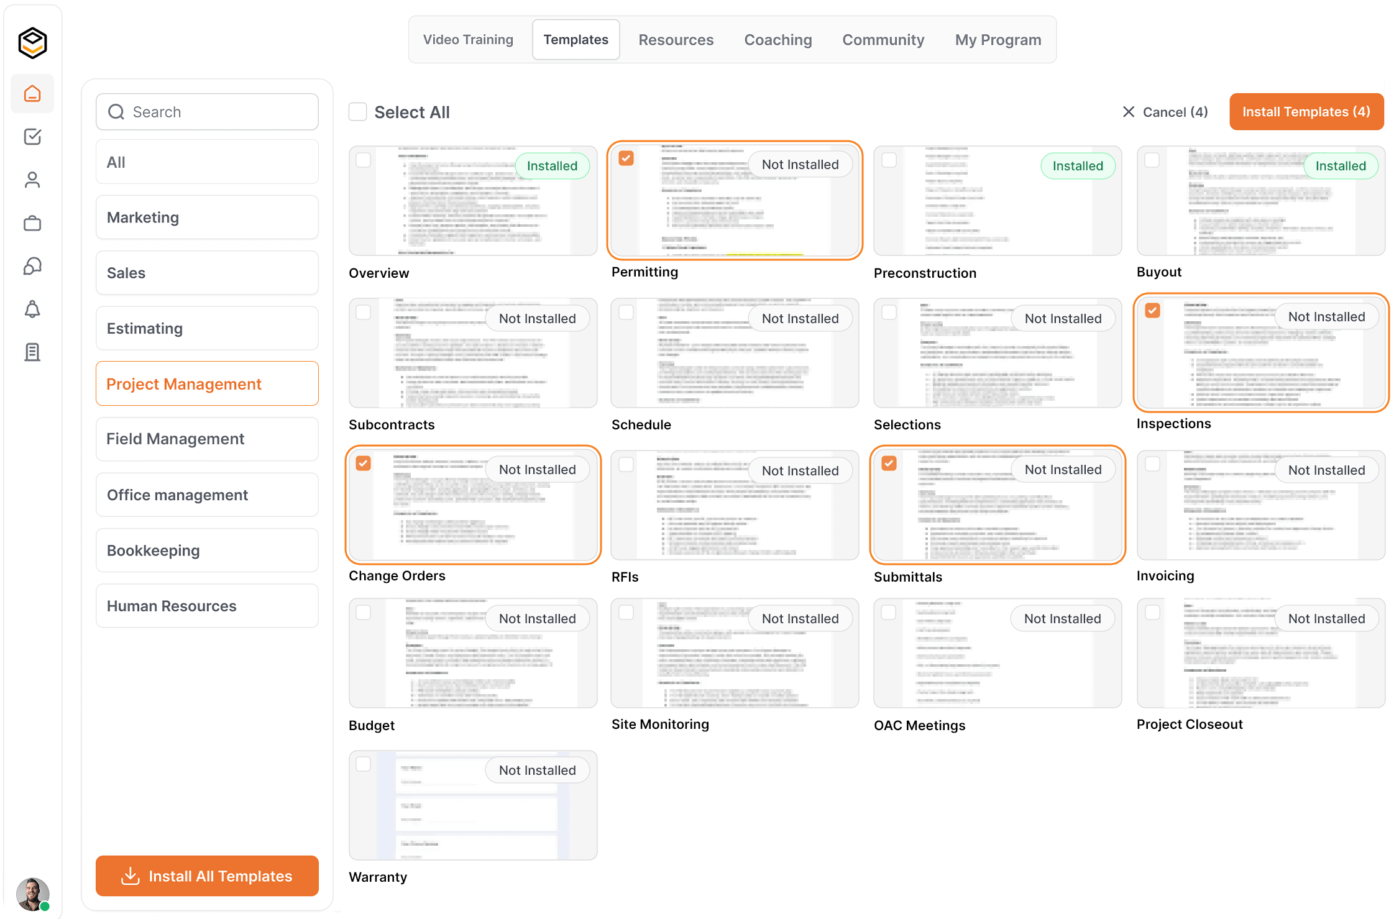Open the chat messages icon
Viewport: 1399px width, 919px height.
32,266
